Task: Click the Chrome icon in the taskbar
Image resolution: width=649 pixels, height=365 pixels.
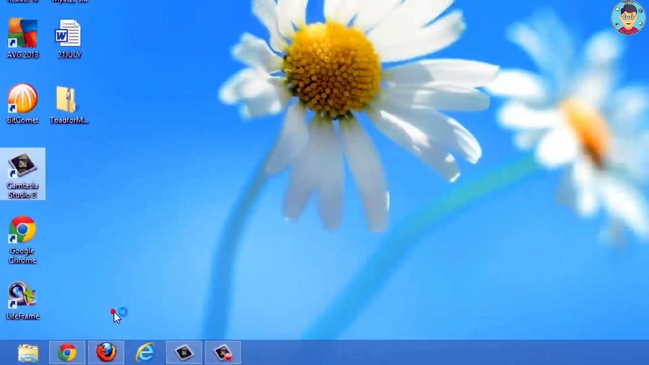Action: [x=67, y=353]
